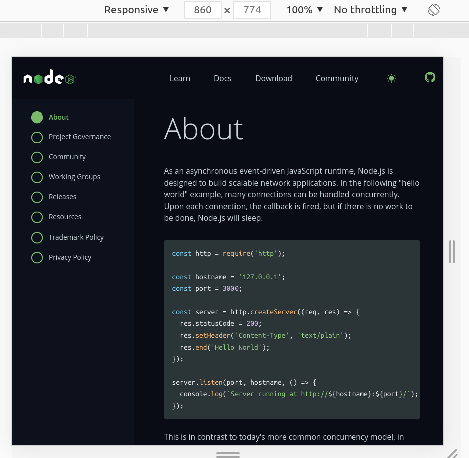Click code line "const hostname = '127.0.0.1';"
Screen dimensions: 469x458
point(228,277)
